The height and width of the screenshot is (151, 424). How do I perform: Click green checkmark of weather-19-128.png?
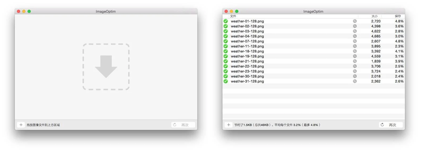click(x=226, y=56)
